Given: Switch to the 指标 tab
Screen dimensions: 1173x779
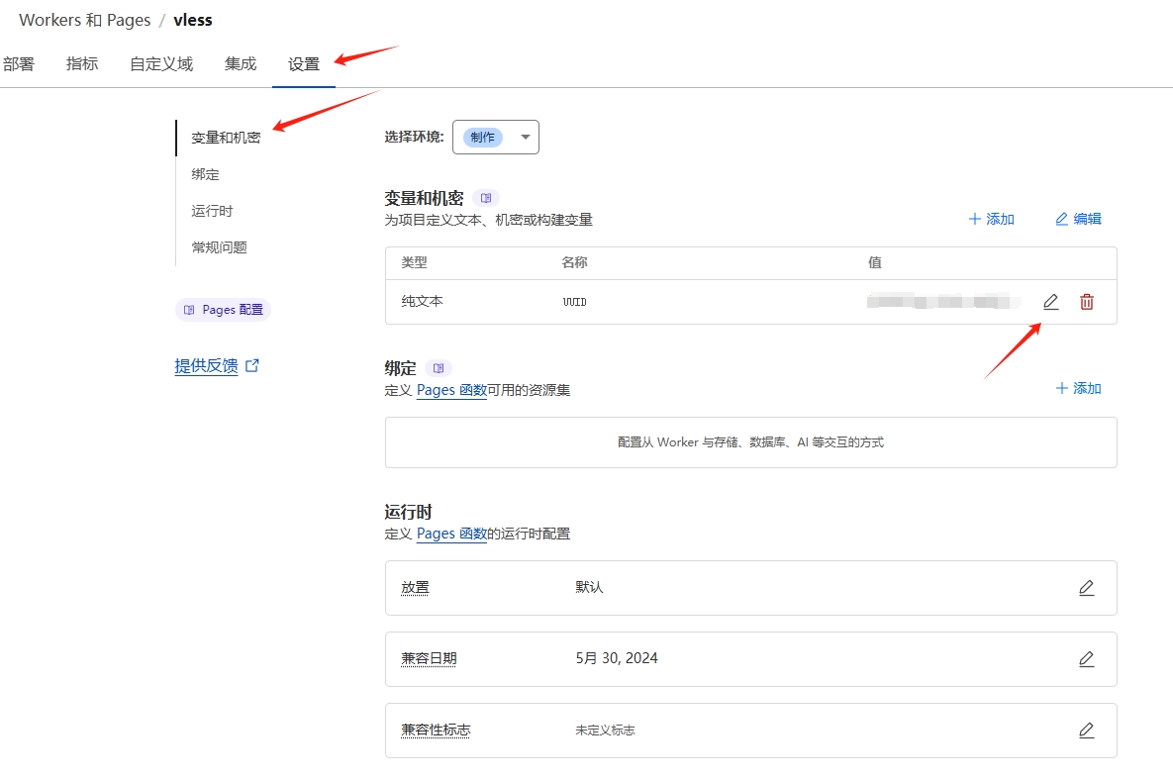Looking at the screenshot, I should pos(82,64).
